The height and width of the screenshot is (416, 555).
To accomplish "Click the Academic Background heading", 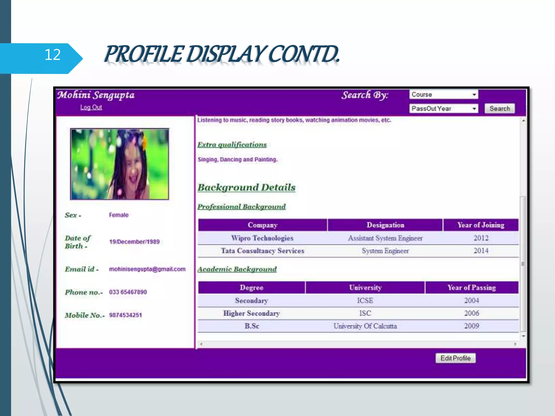I will tap(237, 269).
